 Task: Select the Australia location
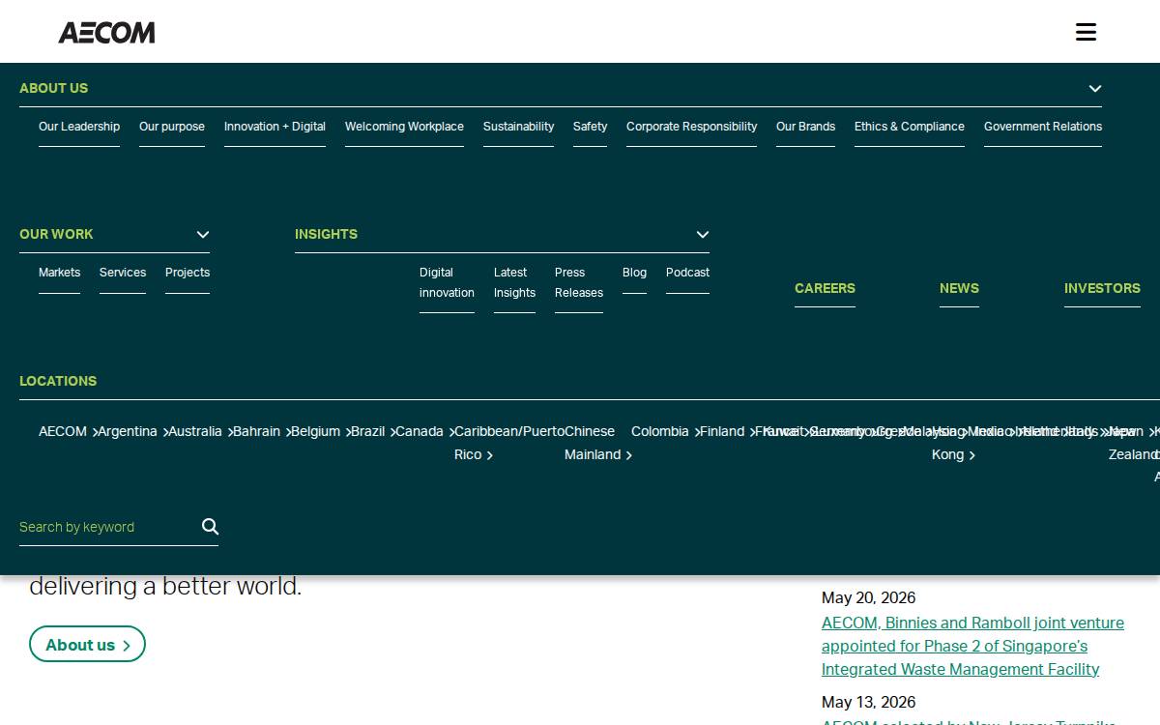point(201,431)
